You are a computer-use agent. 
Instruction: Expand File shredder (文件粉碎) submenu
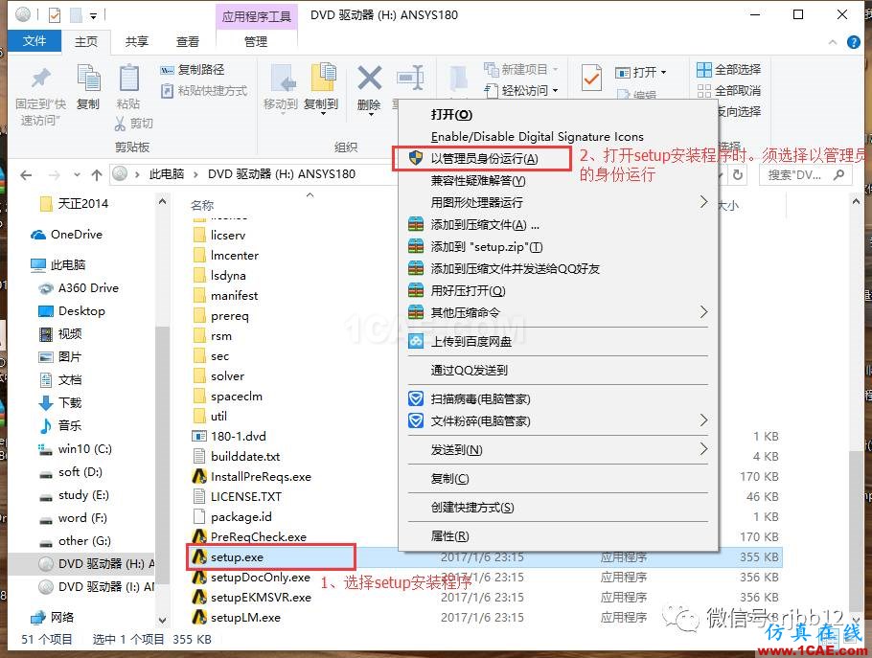703,420
